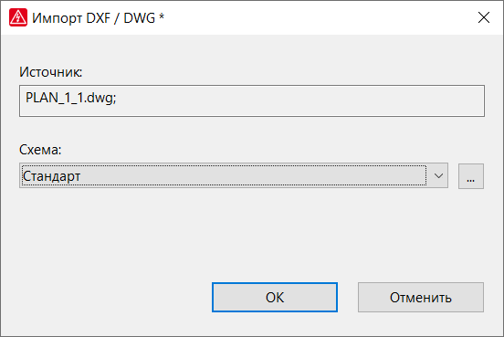Open the list of import schemes
504x337 pixels.
pos(234,175)
